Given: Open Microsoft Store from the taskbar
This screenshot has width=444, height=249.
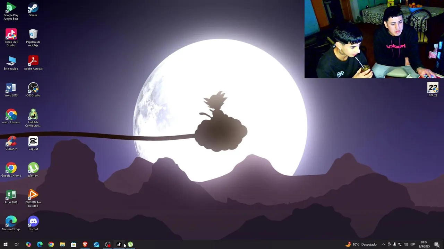Looking at the screenshot, I should coord(74,245).
